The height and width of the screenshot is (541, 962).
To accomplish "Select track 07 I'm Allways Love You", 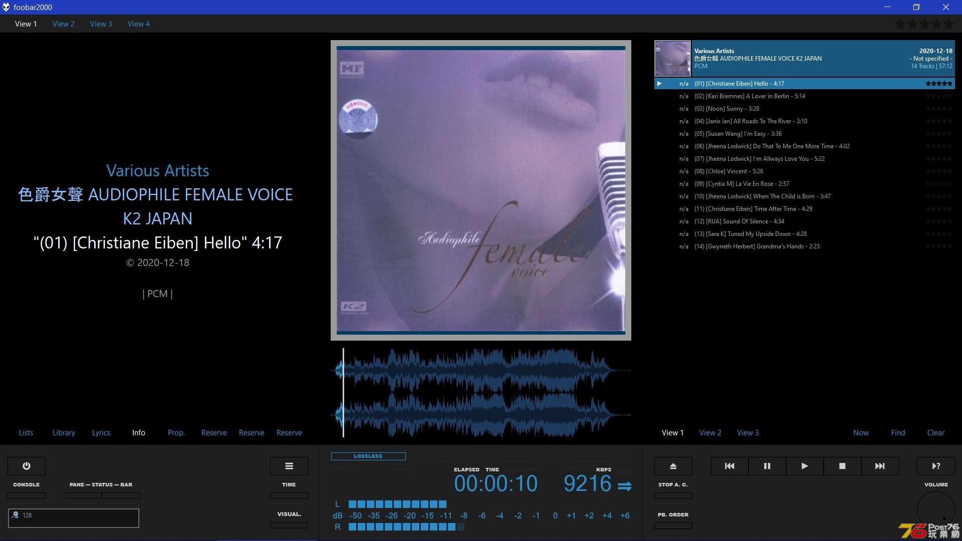I will tap(805, 159).
